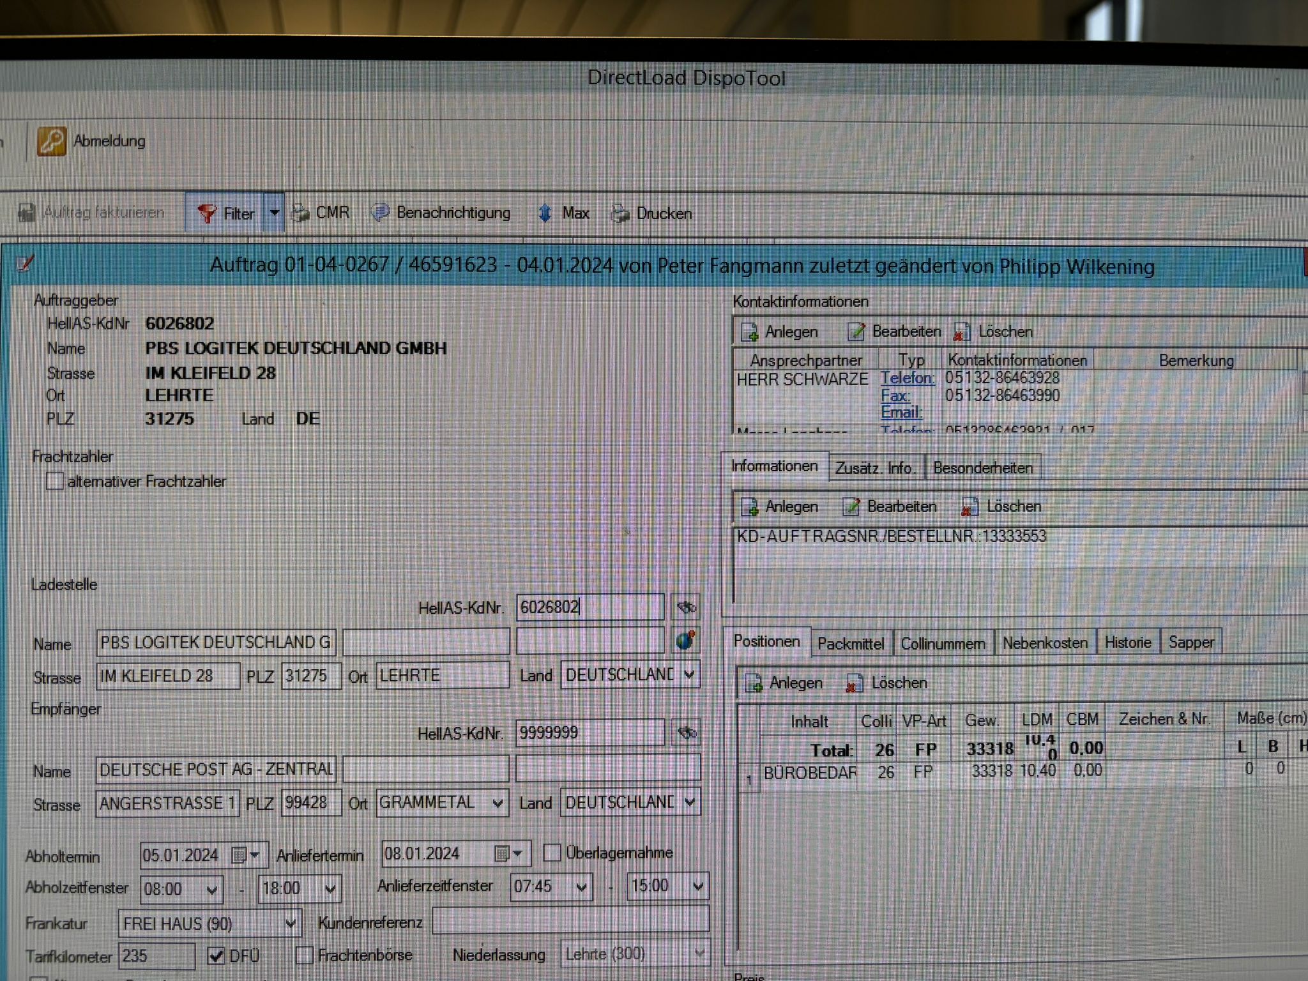Viewport: 1308px width, 981px height.
Task: Switch to the Positionen tab
Action: click(766, 642)
